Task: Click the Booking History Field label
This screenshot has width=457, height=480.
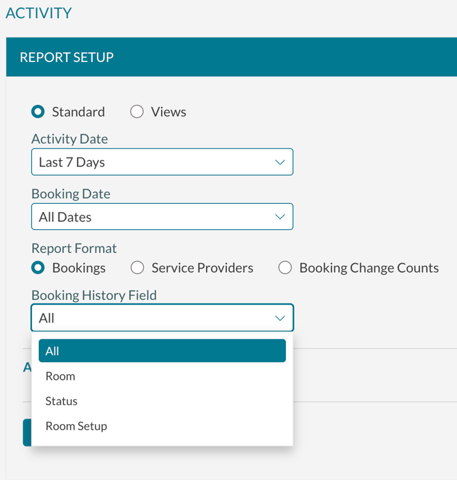Action: point(94,295)
